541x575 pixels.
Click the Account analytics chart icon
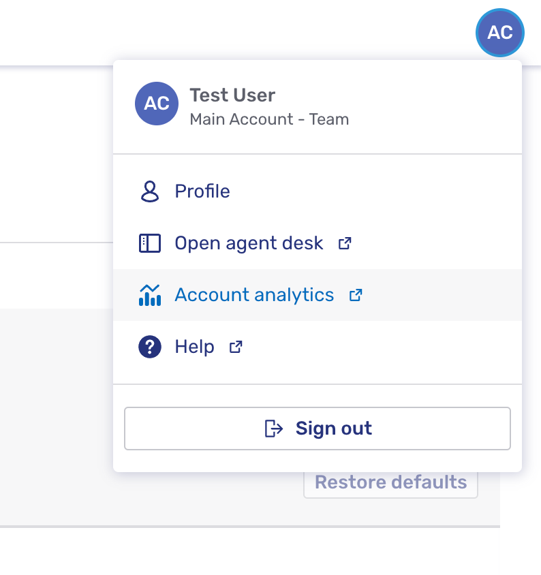(x=149, y=294)
